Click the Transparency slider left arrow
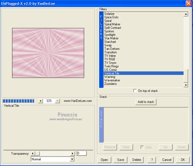 [33, 153]
